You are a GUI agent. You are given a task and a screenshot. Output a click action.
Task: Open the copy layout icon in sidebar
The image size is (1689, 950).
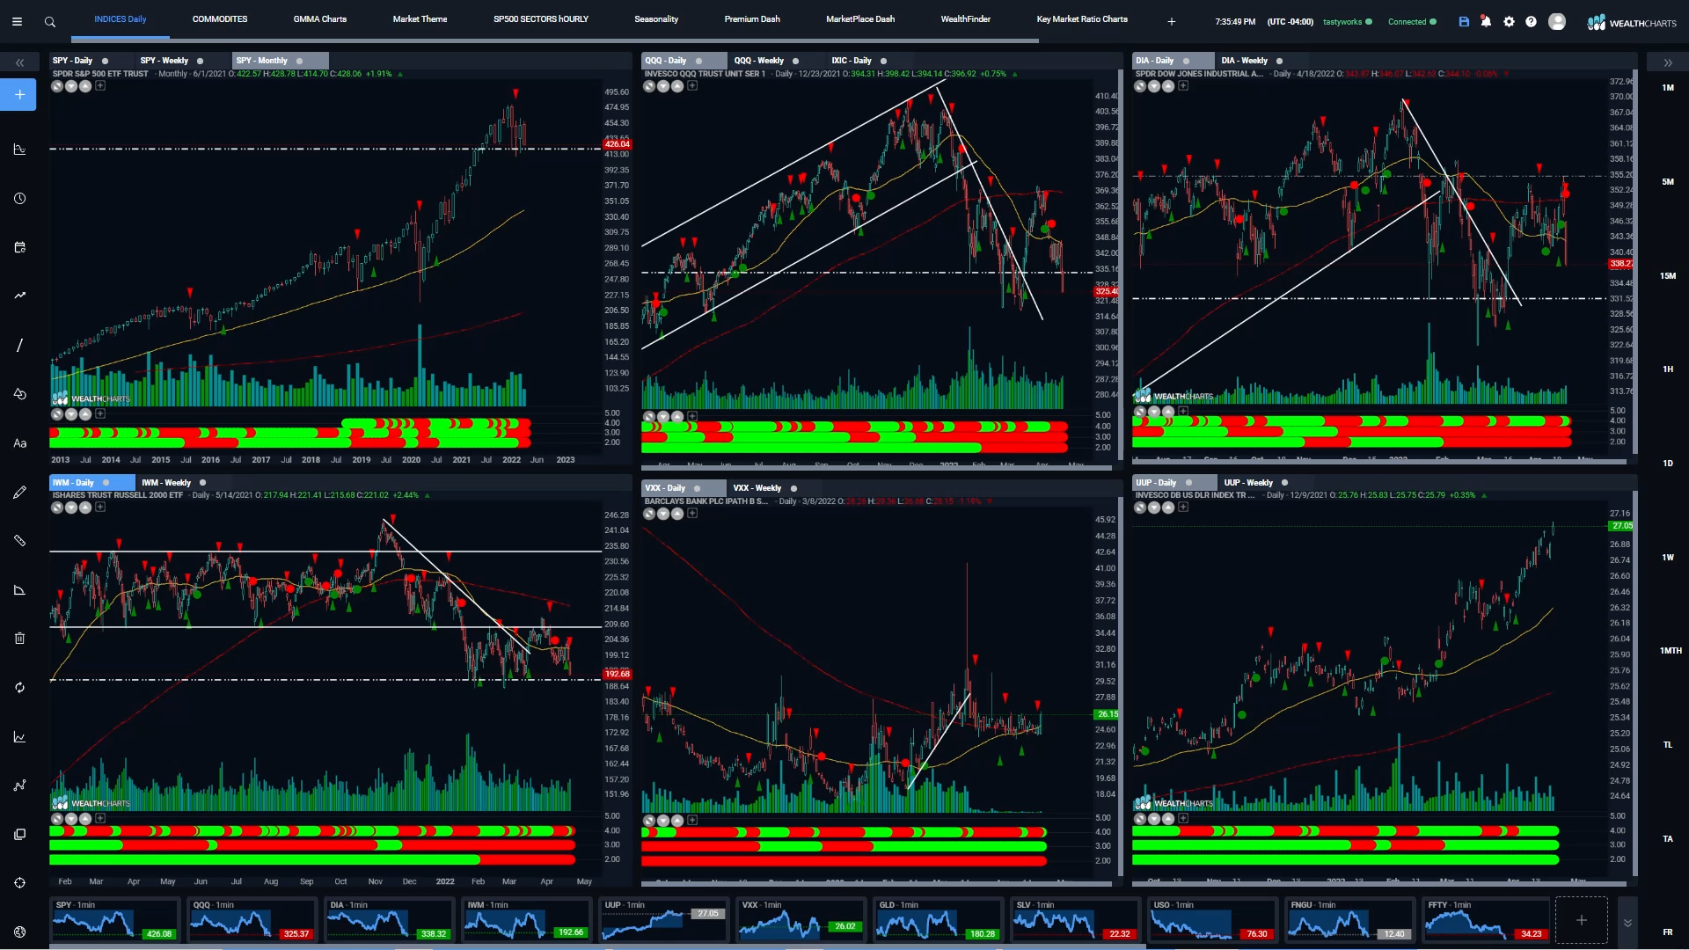[x=19, y=834]
